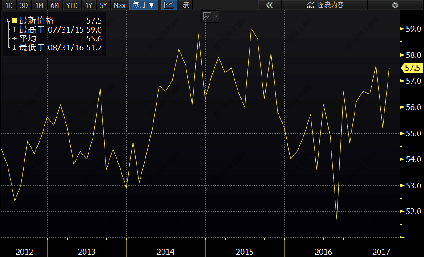Switch to 表 table view
424x257 pixels.
pos(186,5)
